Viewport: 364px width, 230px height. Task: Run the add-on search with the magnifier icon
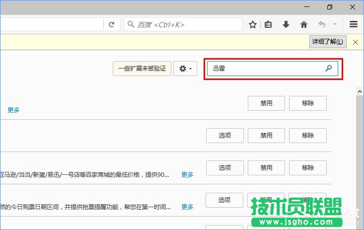point(328,68)
